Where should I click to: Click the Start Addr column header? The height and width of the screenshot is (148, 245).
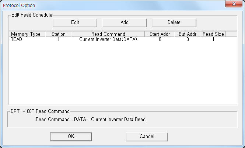[160, 34]
